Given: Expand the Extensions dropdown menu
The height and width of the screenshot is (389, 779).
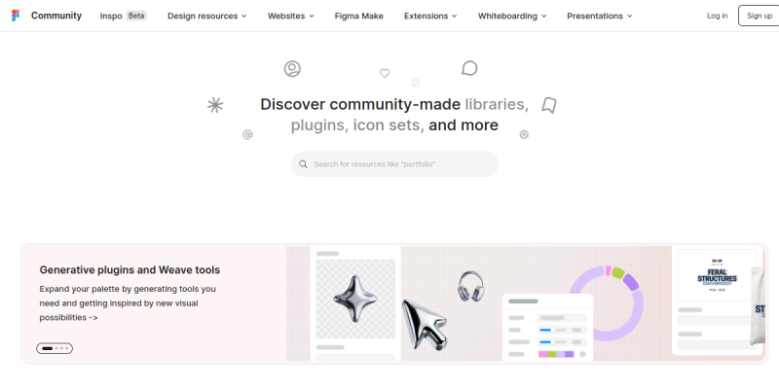Looking at the screenshot, I should coord(430,16).
